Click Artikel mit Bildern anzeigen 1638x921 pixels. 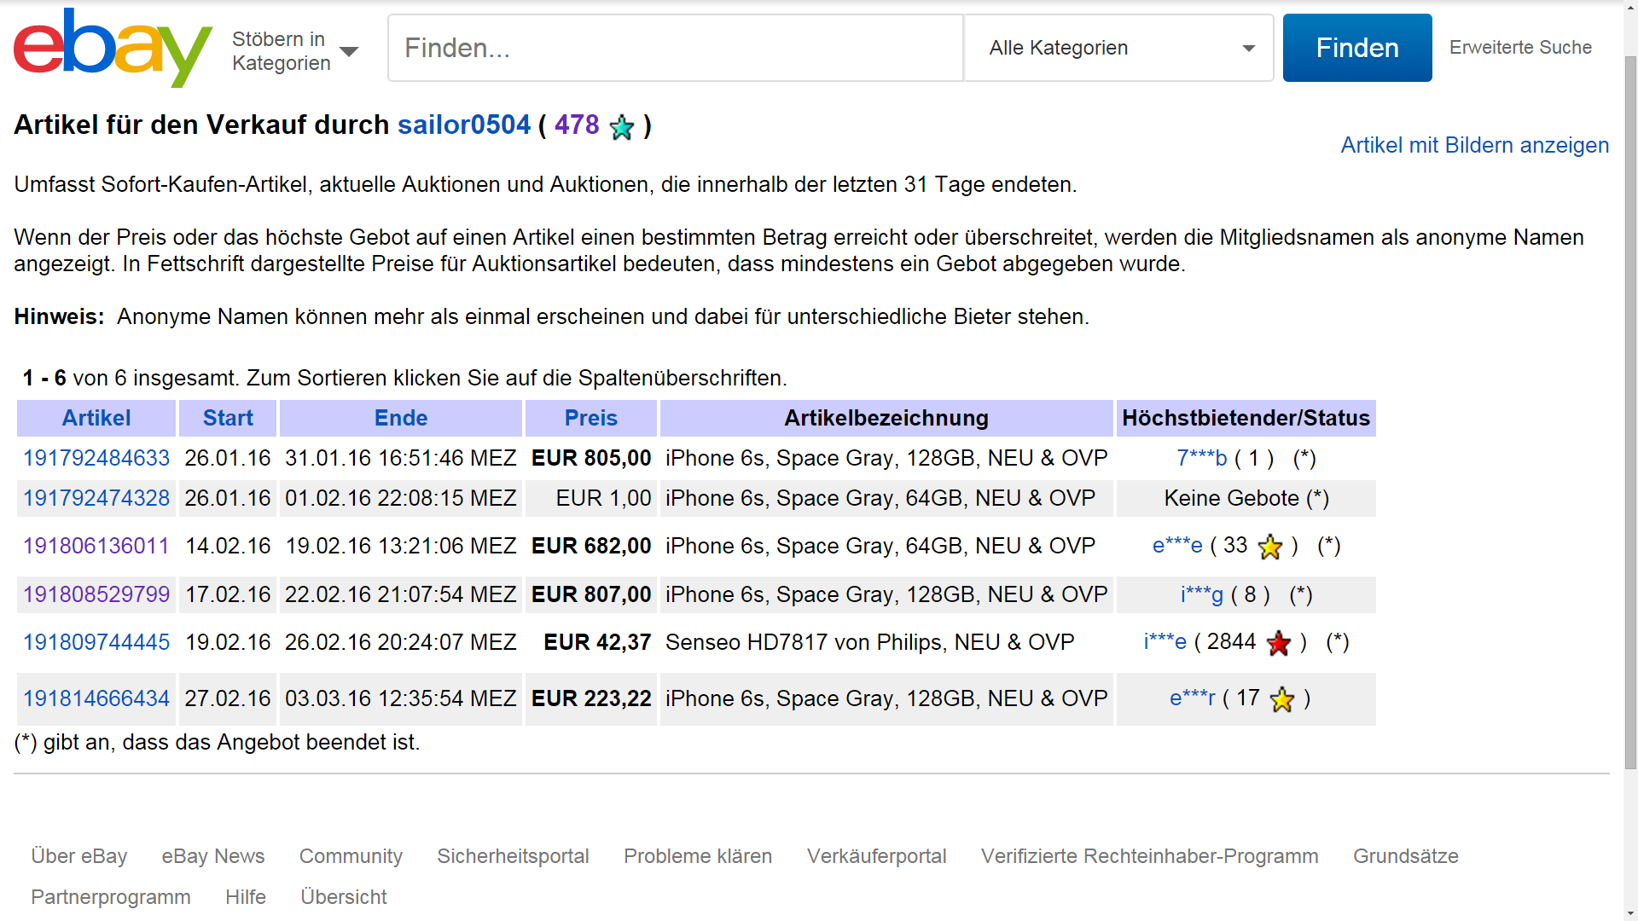(1474, 145)
